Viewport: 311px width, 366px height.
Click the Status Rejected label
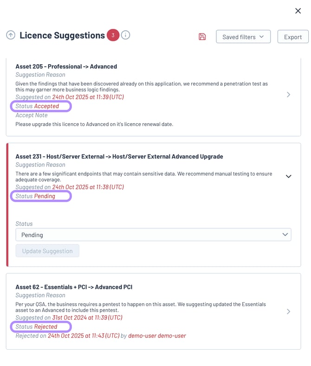tap(40, 327)
